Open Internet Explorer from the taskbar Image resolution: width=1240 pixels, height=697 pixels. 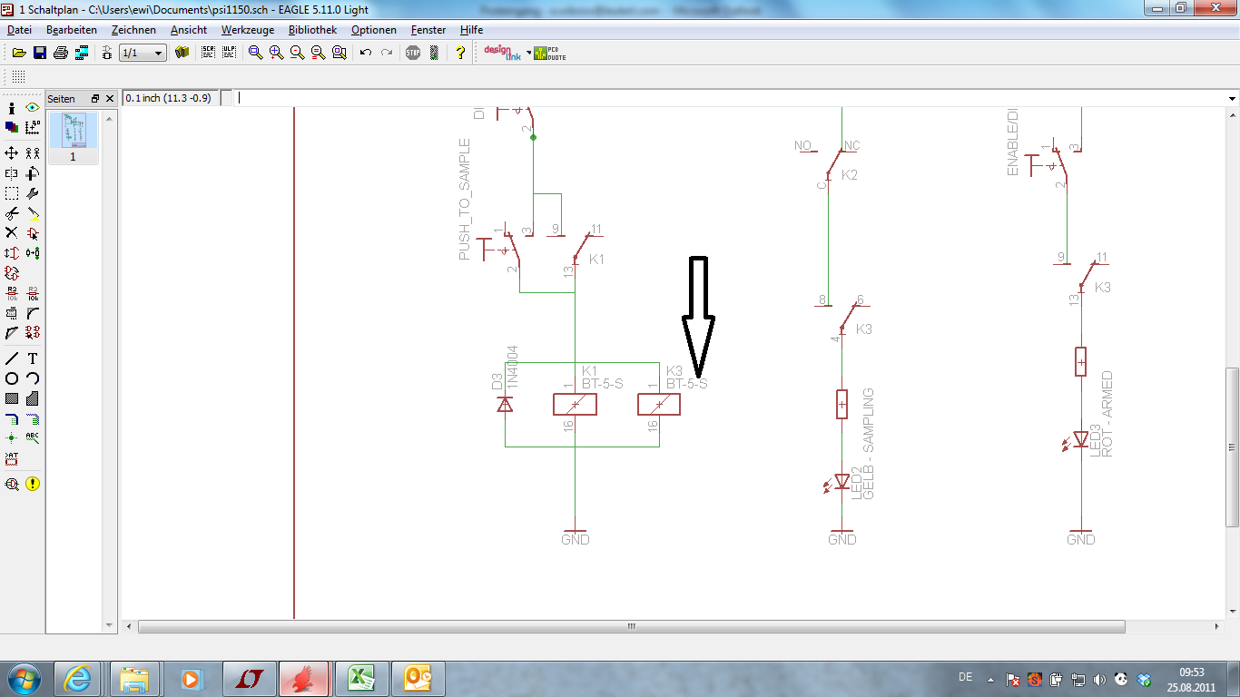click(77, 678)
